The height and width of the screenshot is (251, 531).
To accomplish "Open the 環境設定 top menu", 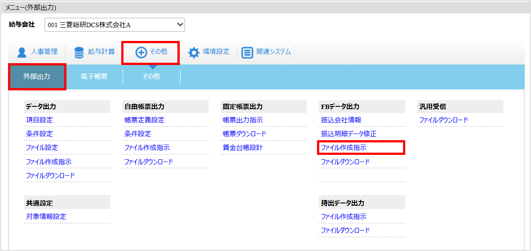I will coord(216,52).
